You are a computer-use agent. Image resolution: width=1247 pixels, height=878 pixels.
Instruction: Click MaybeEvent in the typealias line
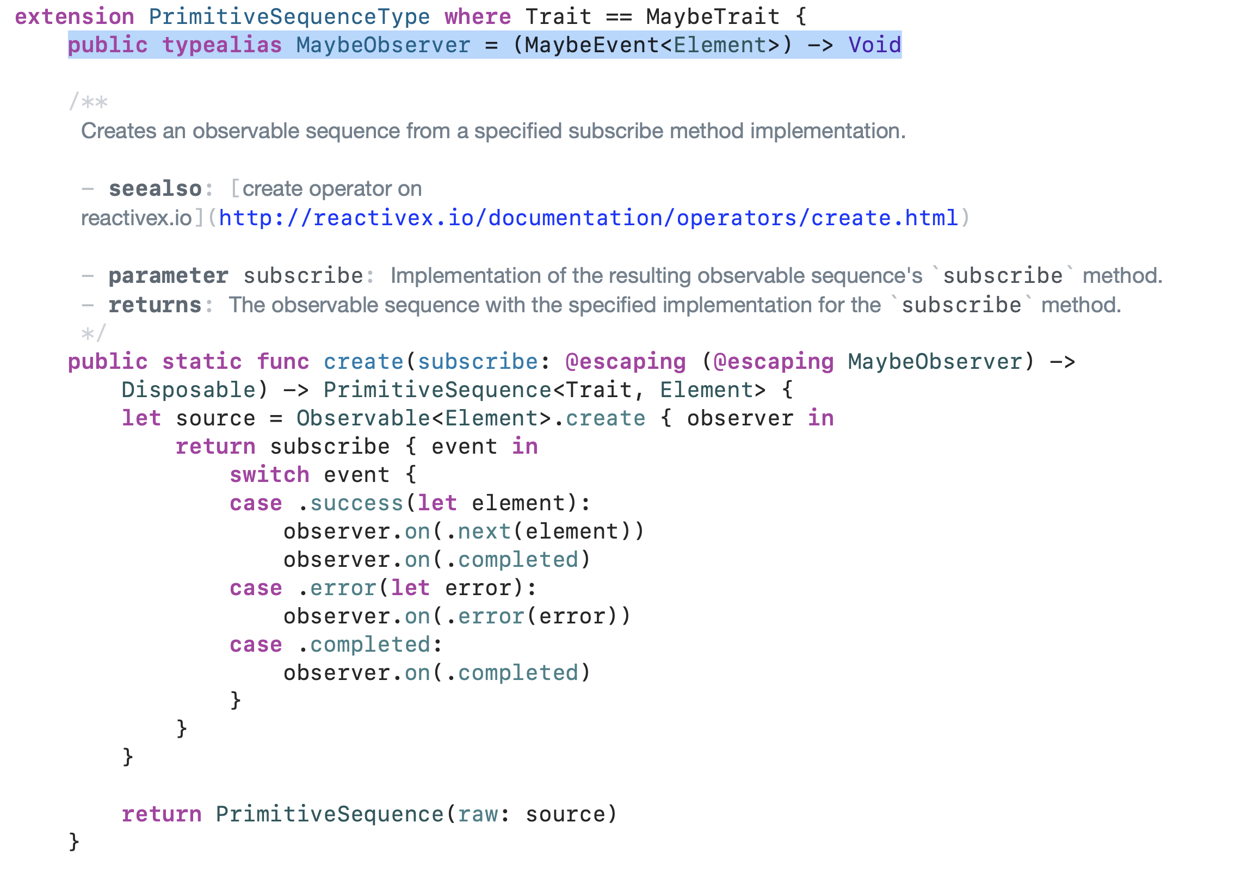[591, 45]
